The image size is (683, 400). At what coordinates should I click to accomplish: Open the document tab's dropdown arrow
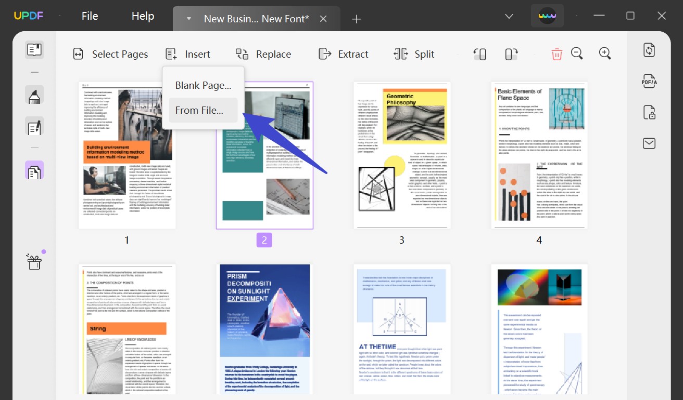click(188, 18)
